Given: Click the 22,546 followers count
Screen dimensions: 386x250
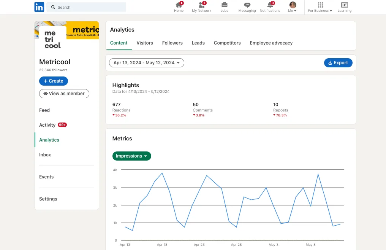Looking at the screenshot, I should pyautogui.click(x=53, y=70).
